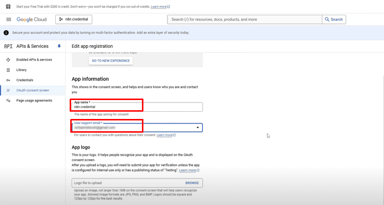Click the App information heading
The image size is (384, 205).
90,79
